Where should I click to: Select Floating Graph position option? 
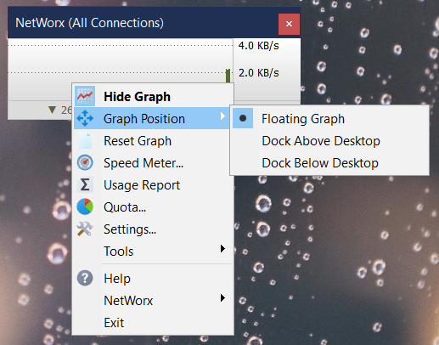click(329, 118)
